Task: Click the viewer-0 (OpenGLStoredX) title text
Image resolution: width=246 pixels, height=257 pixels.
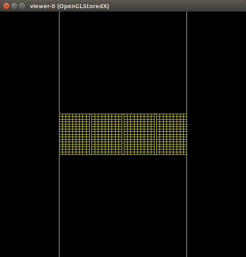Action: [x=69, y=6]
